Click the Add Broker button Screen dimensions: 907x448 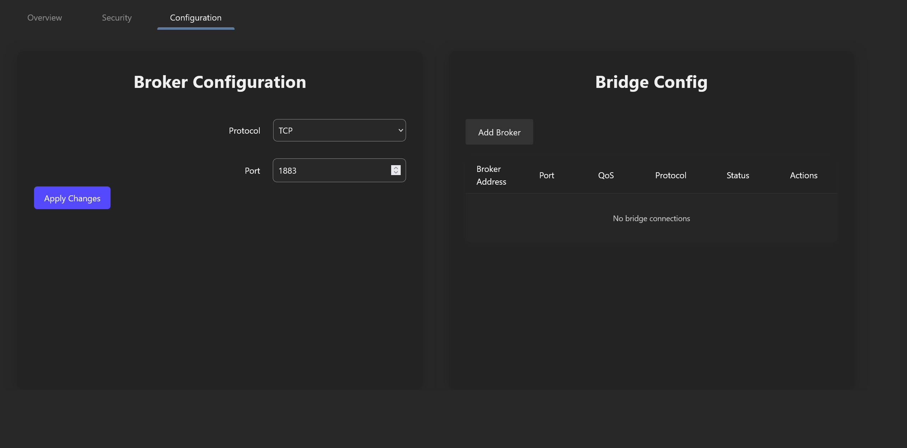(499, 132)
